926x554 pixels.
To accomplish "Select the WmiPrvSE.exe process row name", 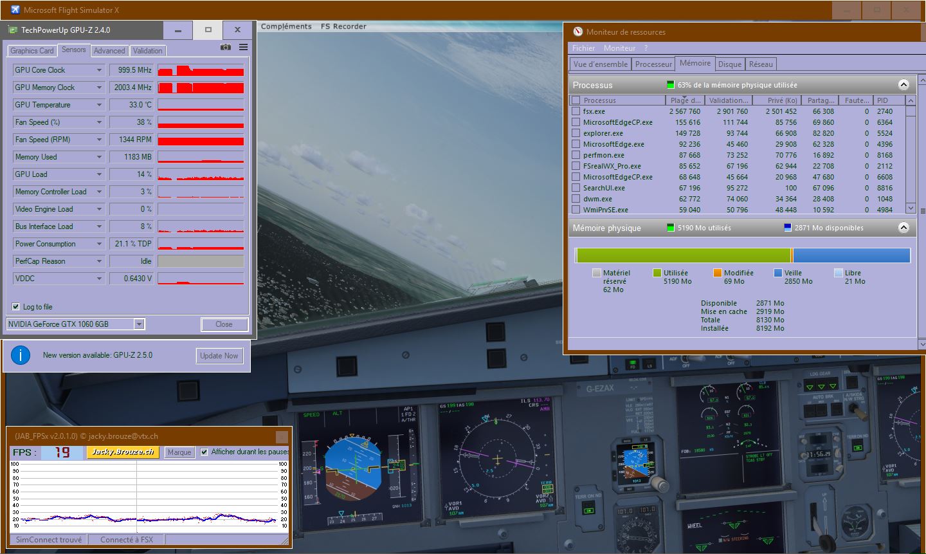I will pyautogui.click(x=606, y=210).
